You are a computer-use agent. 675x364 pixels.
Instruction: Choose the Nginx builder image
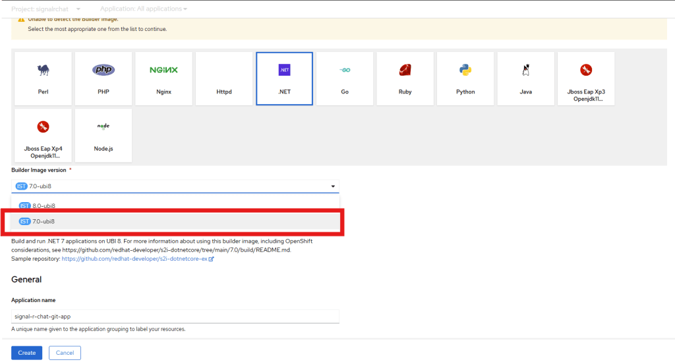tap(163, 78)
